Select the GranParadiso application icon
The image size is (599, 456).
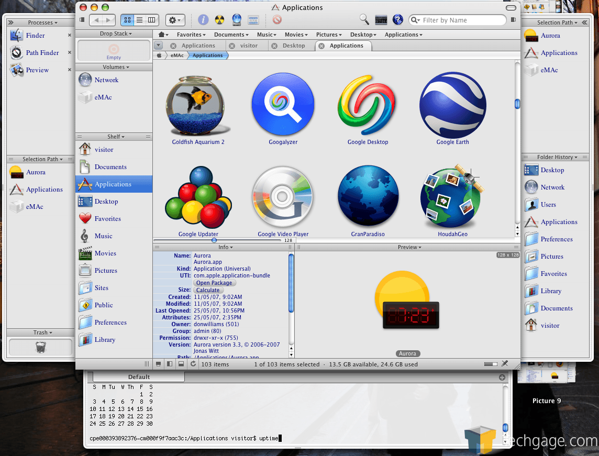pos(368,196)
